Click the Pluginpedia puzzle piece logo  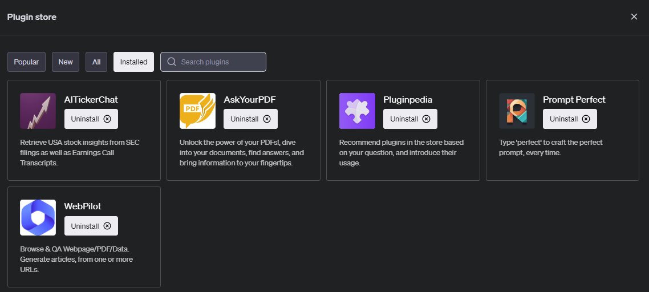click(x=357, y=111)
